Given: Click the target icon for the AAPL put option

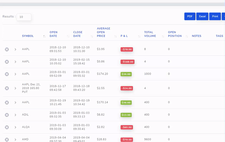Looking at the screenshot, I should pyautogui.click(x=7, y=88).
